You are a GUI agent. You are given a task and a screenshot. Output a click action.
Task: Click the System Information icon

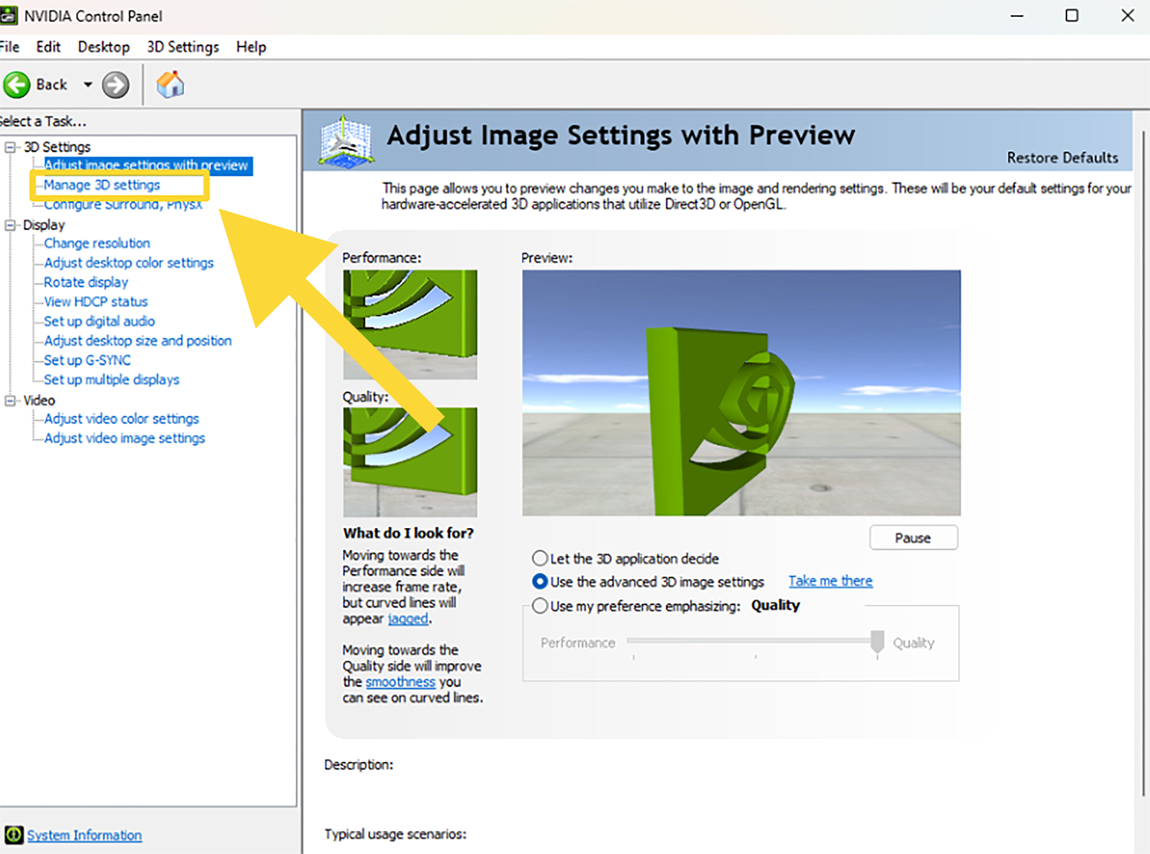14,835
